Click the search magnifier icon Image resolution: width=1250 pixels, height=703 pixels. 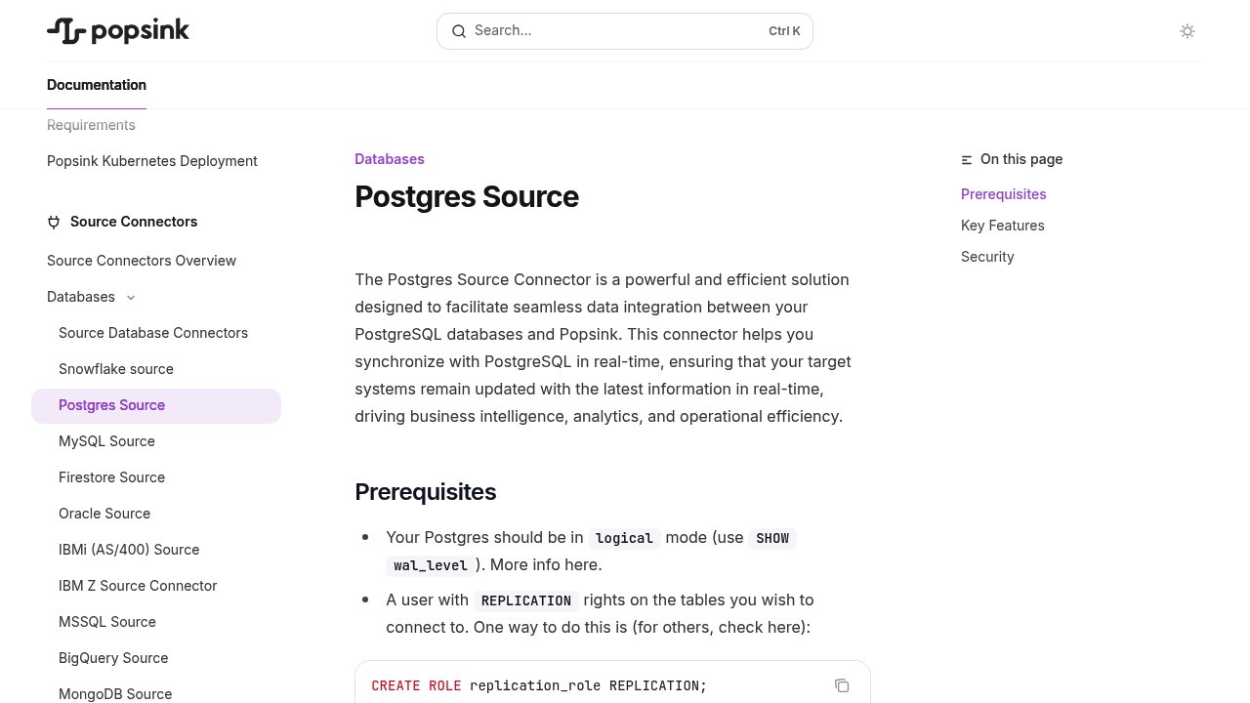click(459, 30)
